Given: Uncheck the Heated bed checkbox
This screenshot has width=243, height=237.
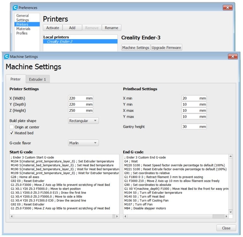Looking at the screenshot, I should point(12,133).
